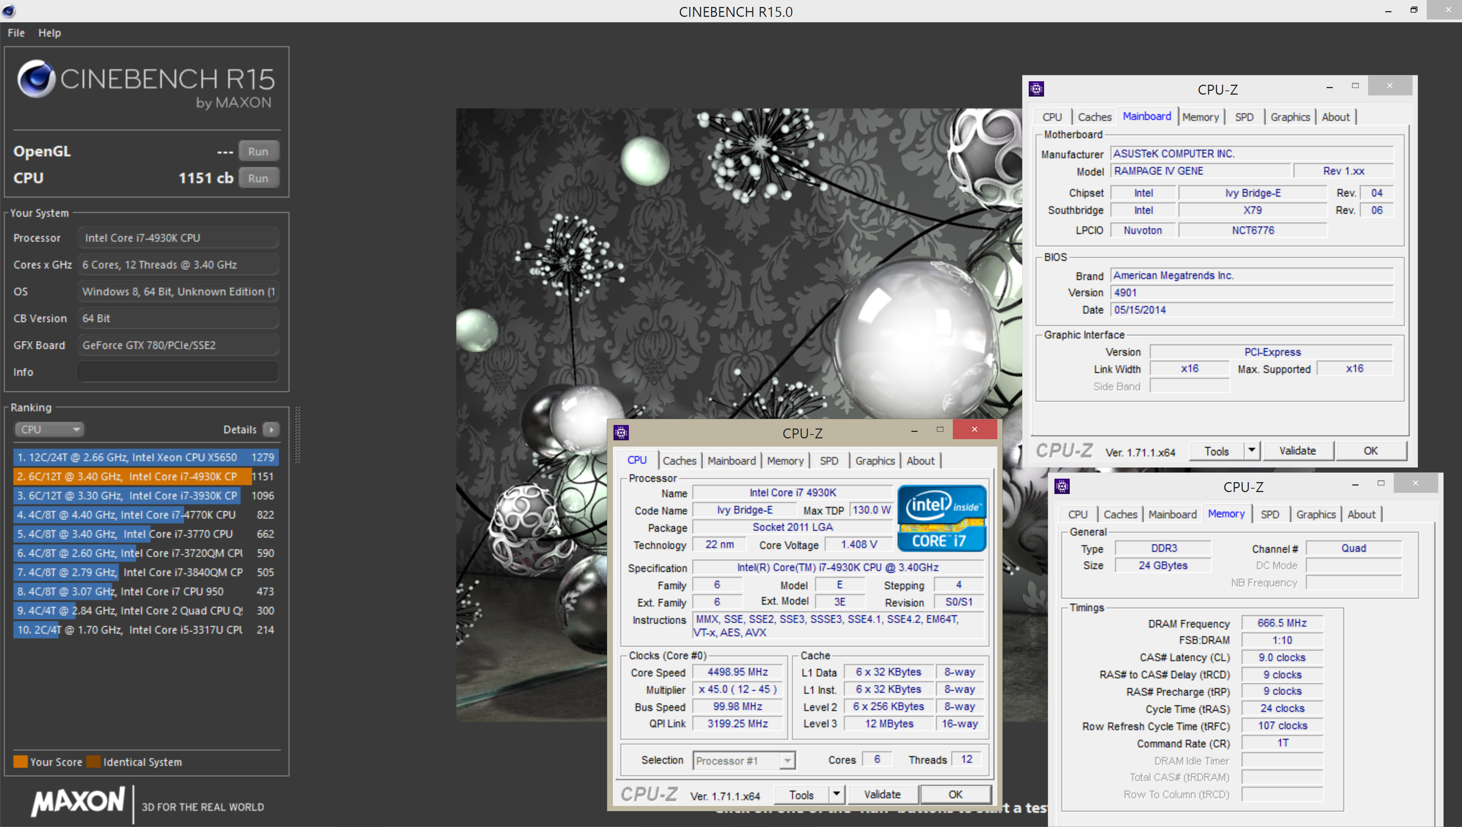
Task: Grab the left panel resize handle dots
Action: point(297,435)
